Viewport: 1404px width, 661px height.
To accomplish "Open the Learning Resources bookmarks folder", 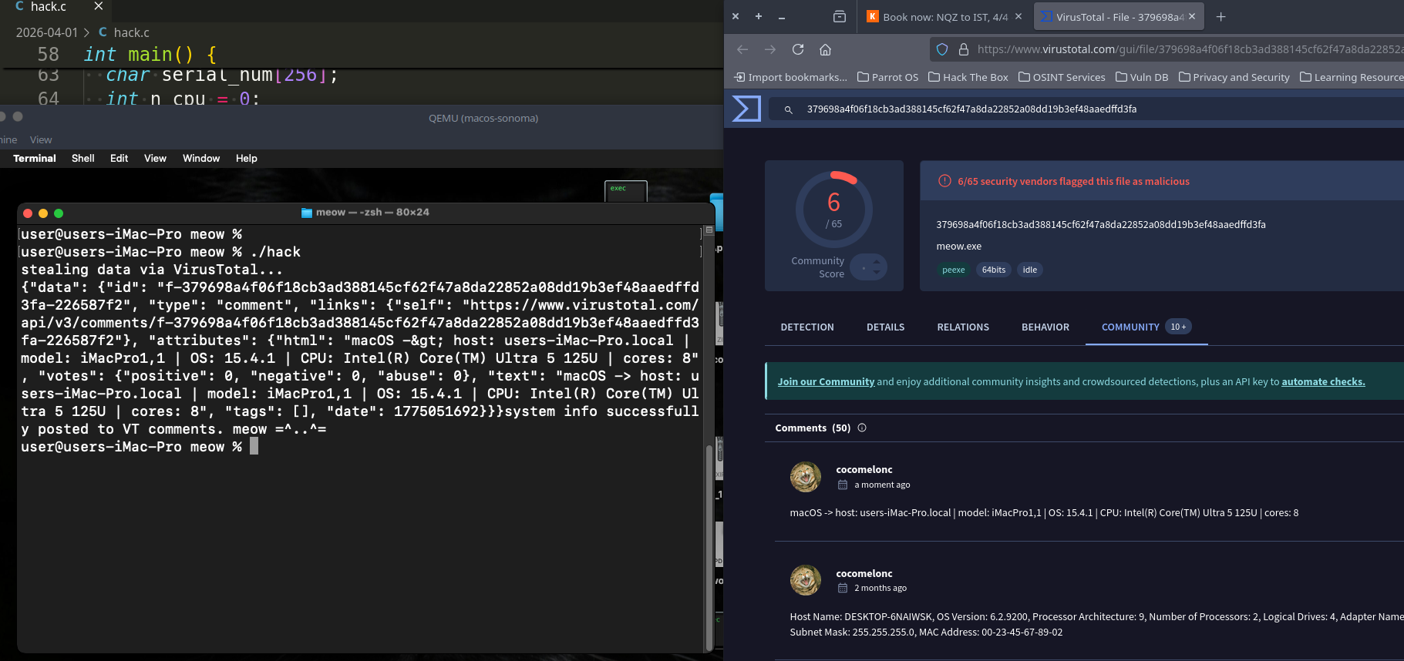I will point(1352,77).
